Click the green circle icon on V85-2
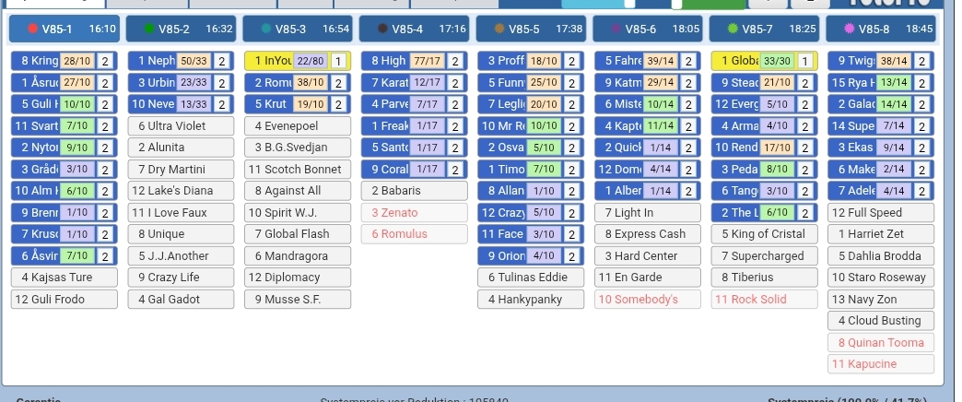Image resolution: width=962 pixels, height=402 pixels. (149, 30)
